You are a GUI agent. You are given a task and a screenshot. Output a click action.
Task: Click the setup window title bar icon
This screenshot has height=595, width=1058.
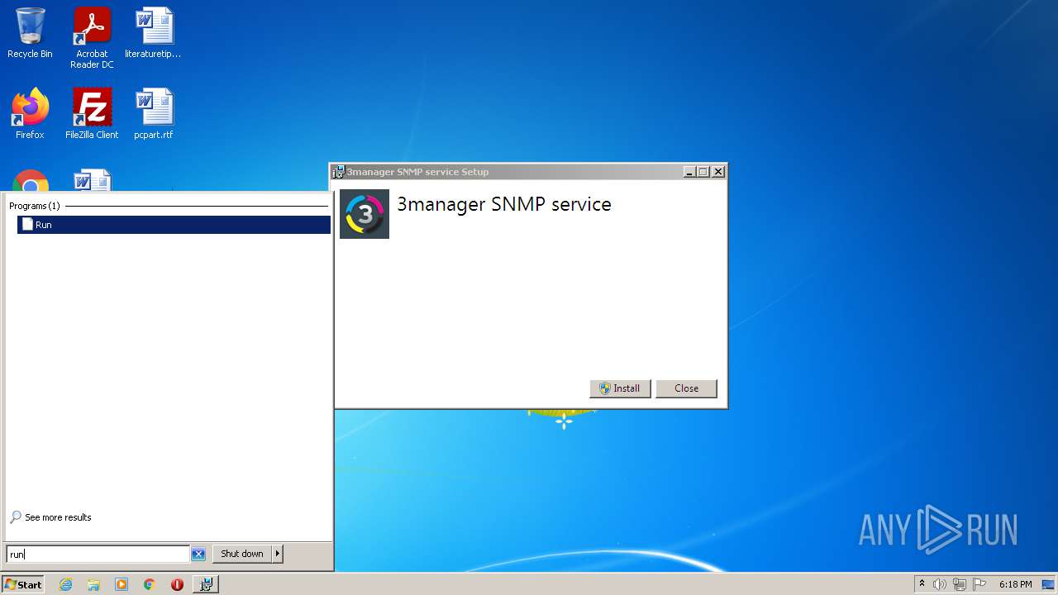[x=339, y=172]
